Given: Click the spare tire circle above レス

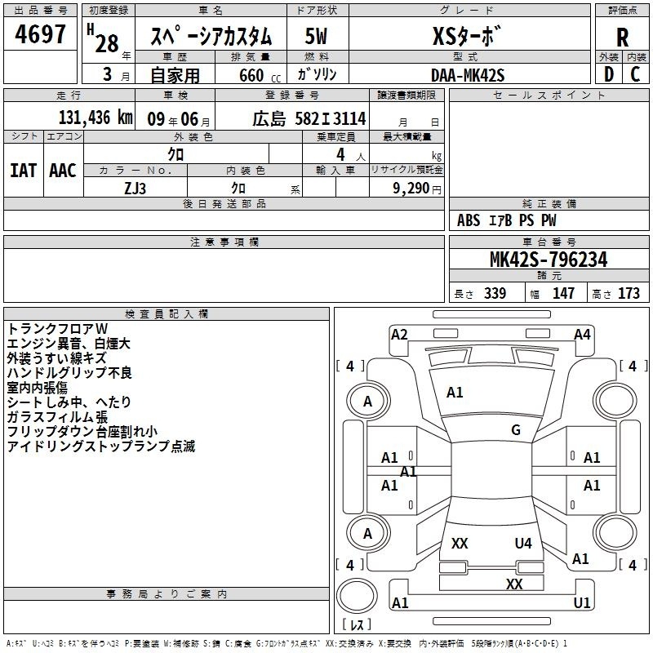Looking at the screenshot, I should 357,594.
